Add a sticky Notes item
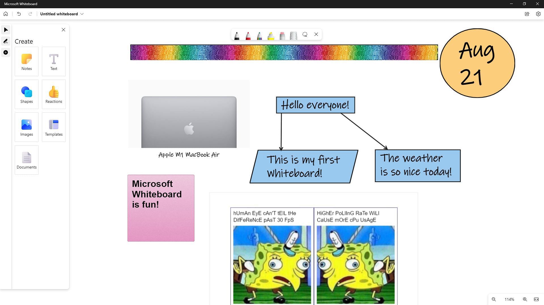This screenshot has width=544, height=305. pyautogui.click(x=27, y=61)
